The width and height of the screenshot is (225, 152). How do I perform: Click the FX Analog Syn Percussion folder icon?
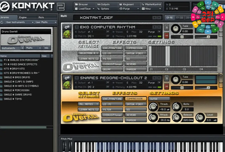[x=1, y=60]
